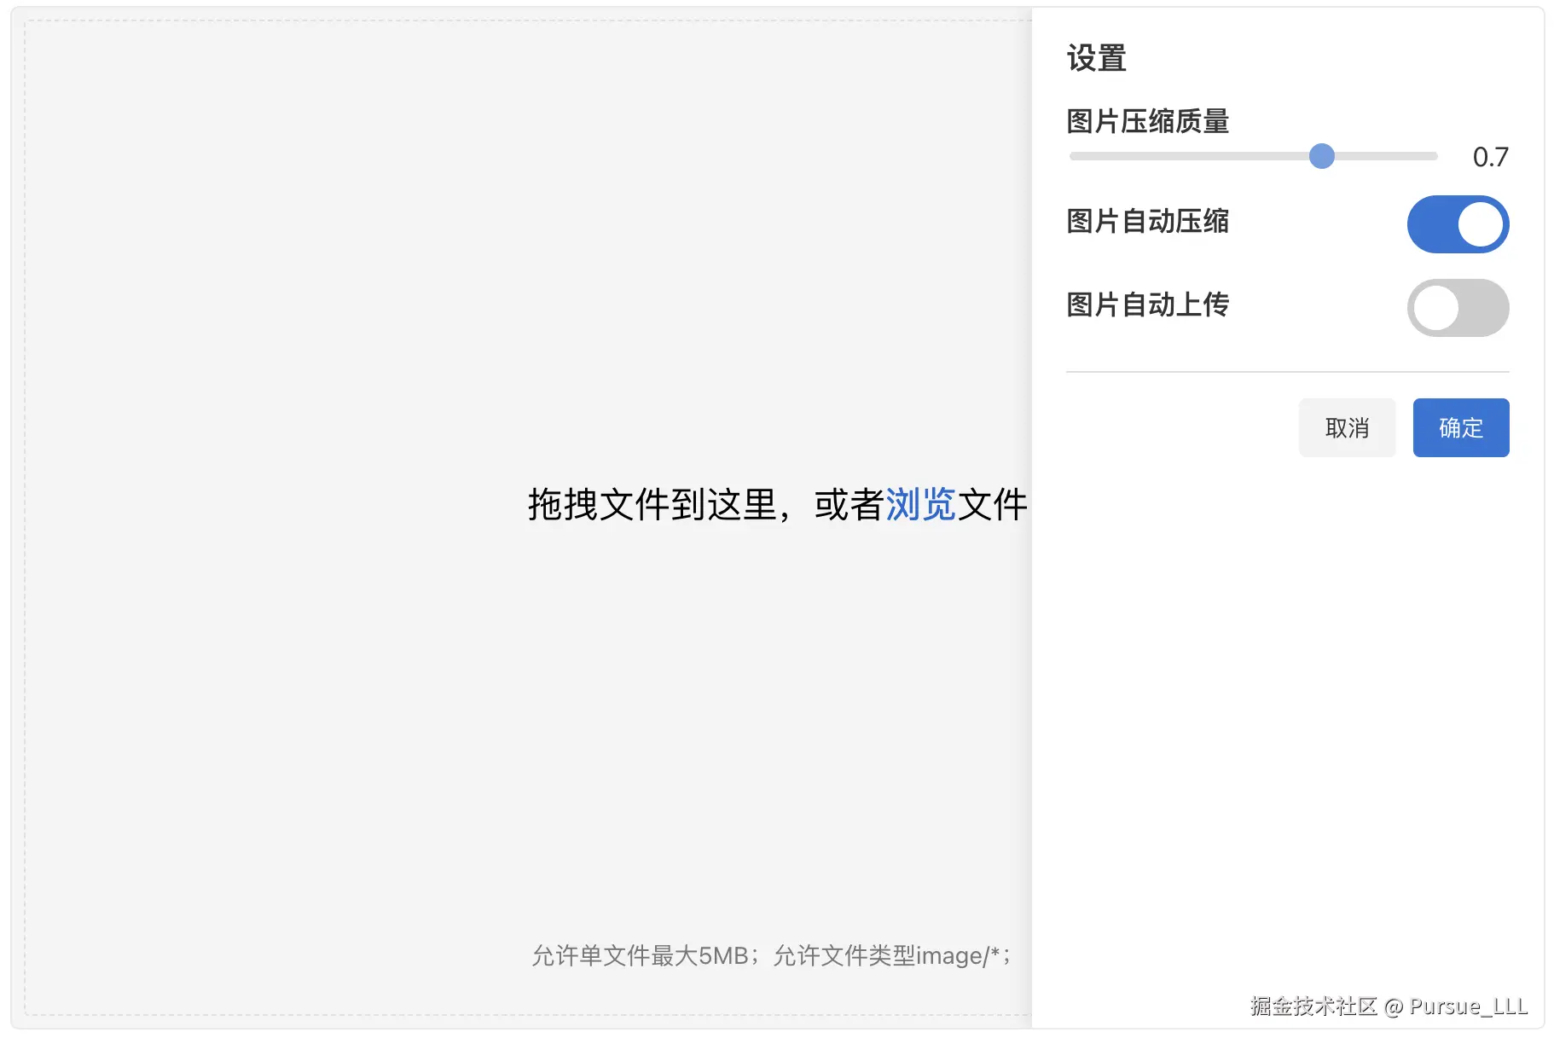The height and width of the screenshot is (1044, 1554).
Task: Click the 确定 confirm button
Action: [1460, 427]
